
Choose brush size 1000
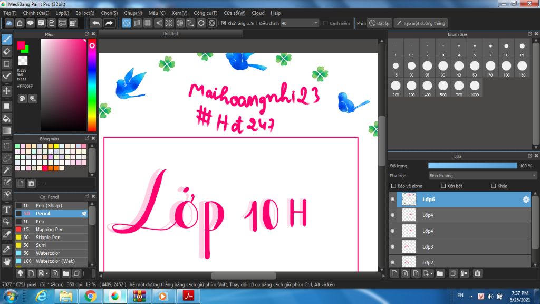point(475,88)
